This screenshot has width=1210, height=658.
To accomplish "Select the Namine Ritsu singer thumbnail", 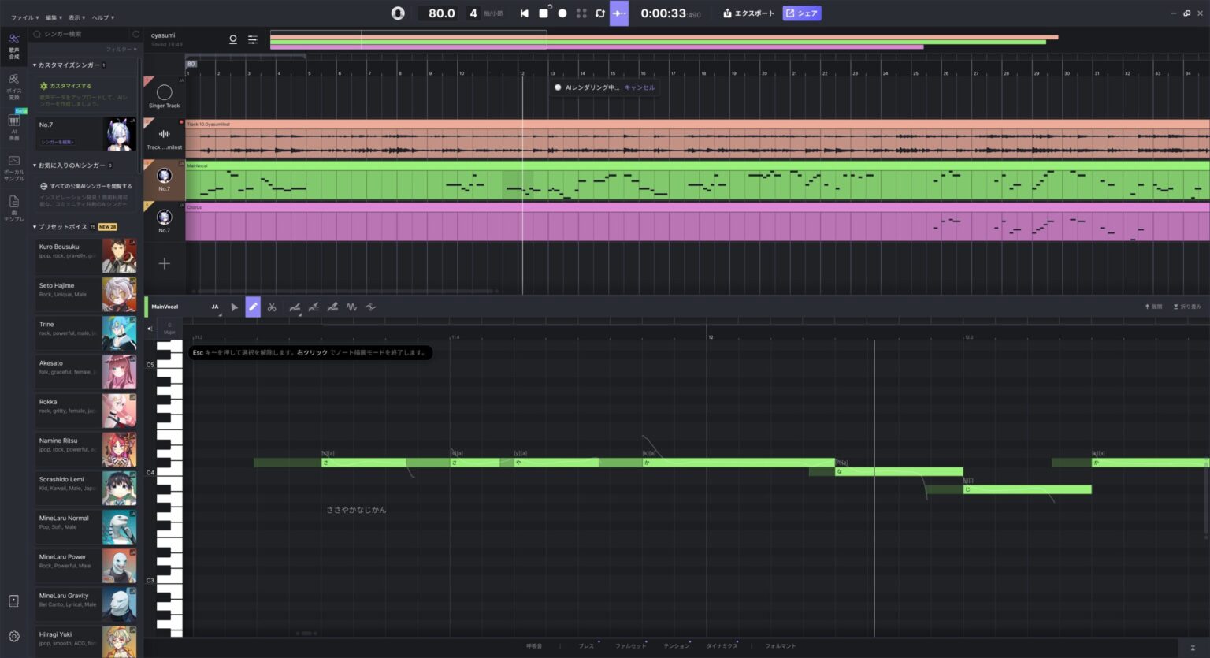I will pyautogui.click(x=120, y=449).
